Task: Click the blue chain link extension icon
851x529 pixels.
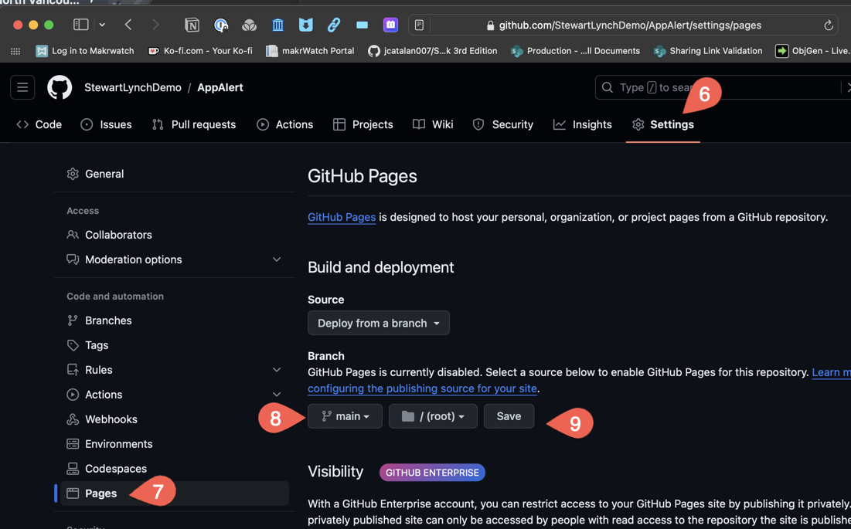Action: (334, 25)
